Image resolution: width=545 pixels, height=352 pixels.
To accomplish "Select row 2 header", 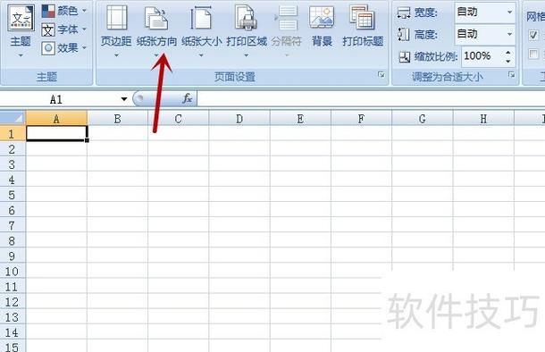I will click(x=13, y=148).
